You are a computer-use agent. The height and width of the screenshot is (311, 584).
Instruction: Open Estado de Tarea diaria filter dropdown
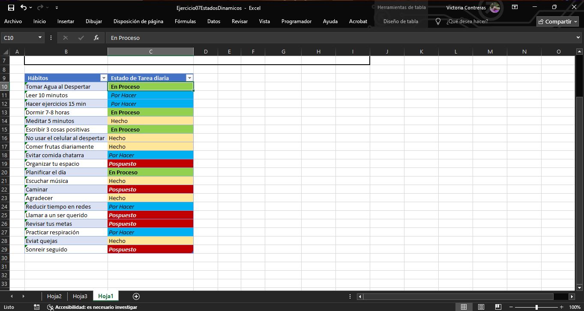pyautogui.click(x=189, y=78)
